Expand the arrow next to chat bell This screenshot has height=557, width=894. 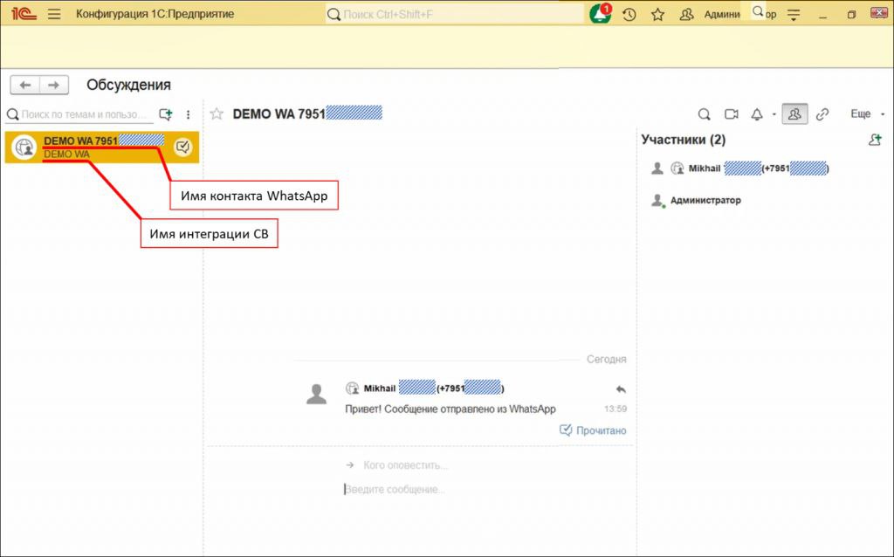[774, 114]
